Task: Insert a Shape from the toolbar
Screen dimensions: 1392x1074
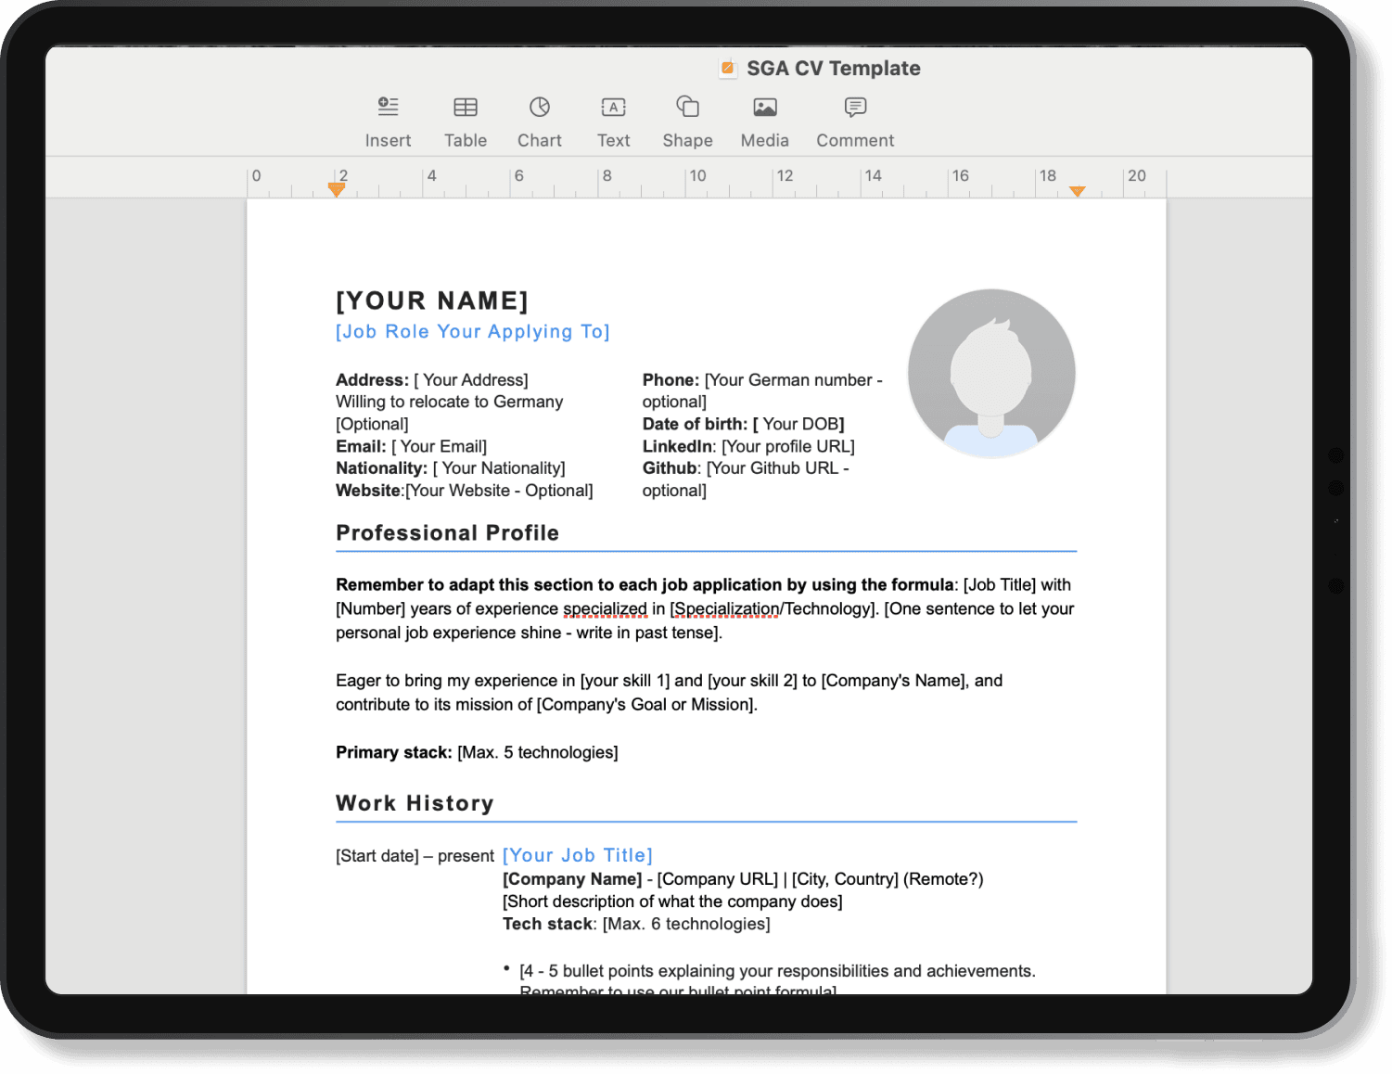Action: coord(687,121)
